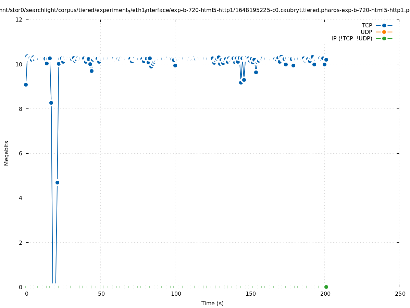Click the 100 tick label on time axis
This screenshot has height=308, width=410.
coord(175,294)
